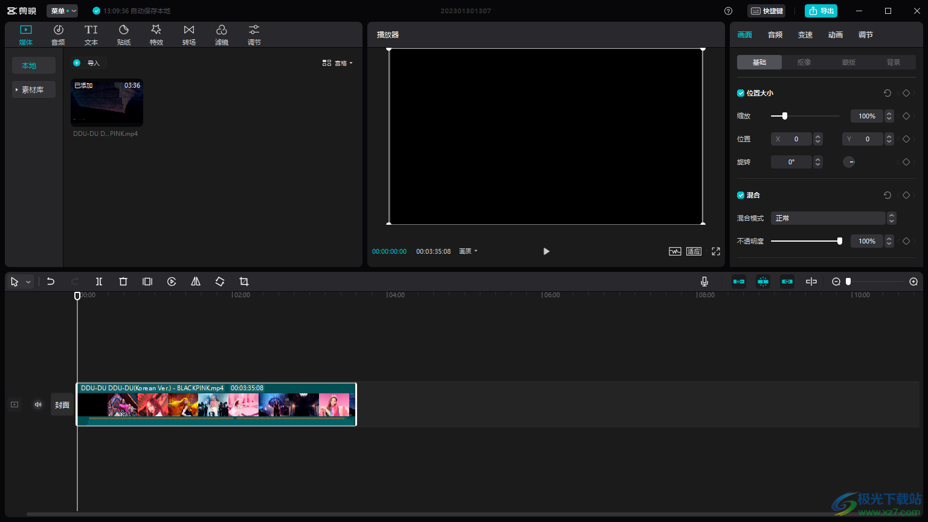Viewport: 928px width, 522px height.
Task: Click the undo arrow in timeline toolbar
Action: (51, 282)
